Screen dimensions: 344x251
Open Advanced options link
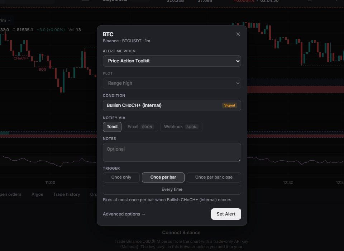(x=124, y=214)
